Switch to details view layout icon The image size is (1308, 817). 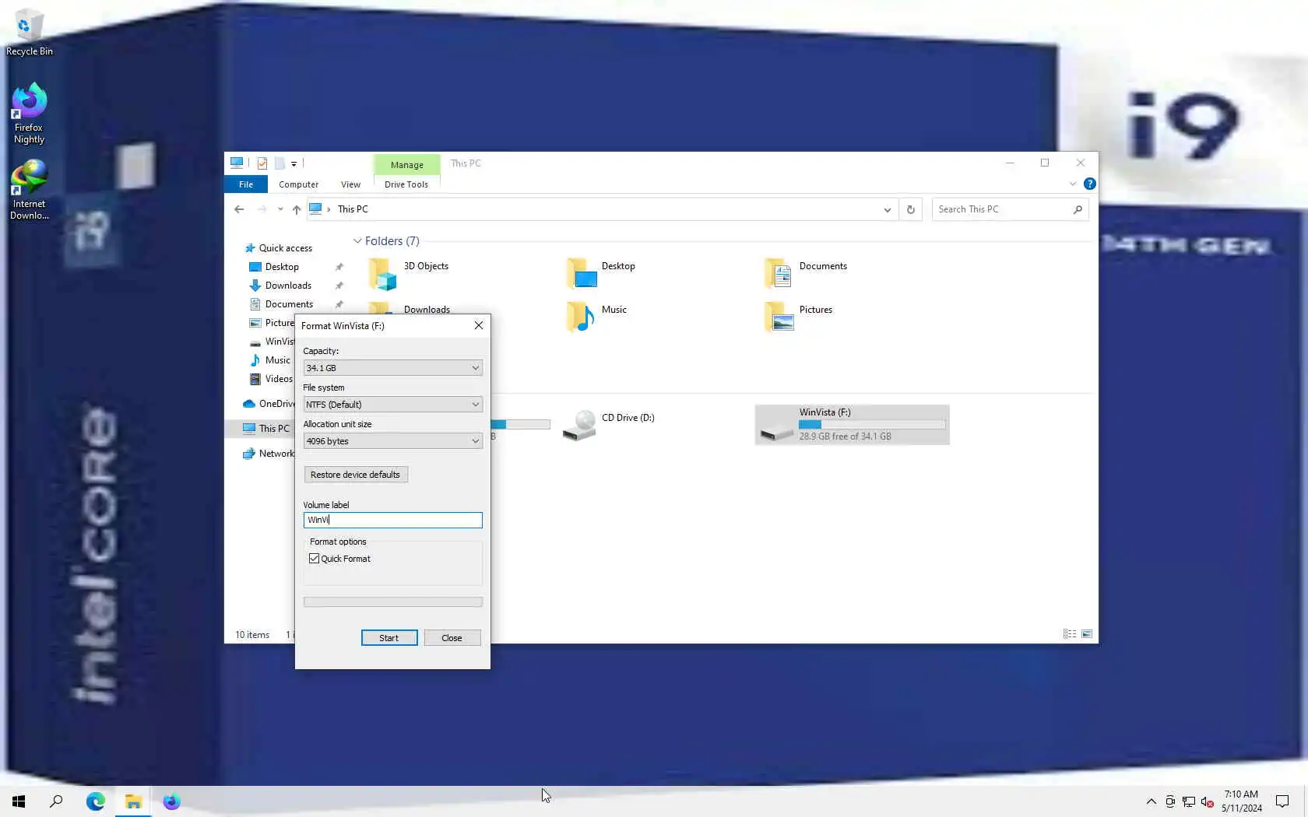1070,634
